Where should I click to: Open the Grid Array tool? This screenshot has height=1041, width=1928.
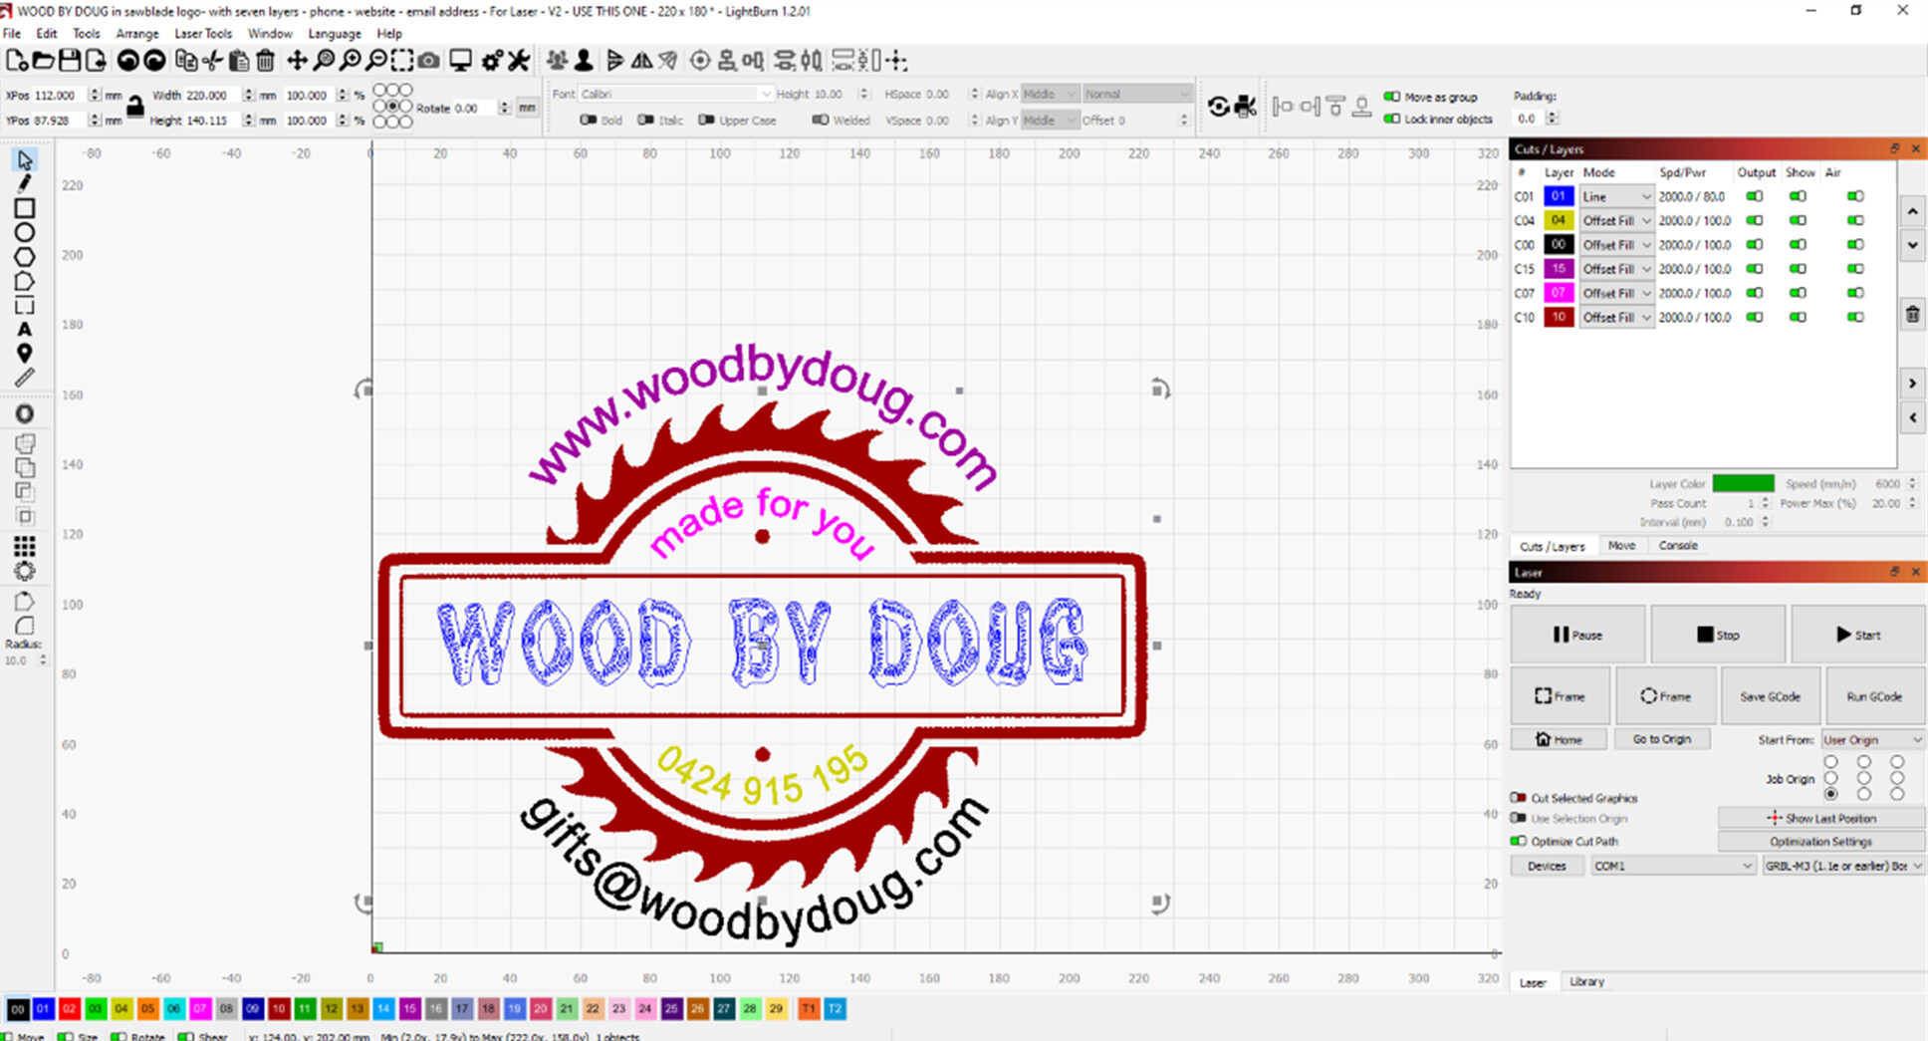[25, 546]
